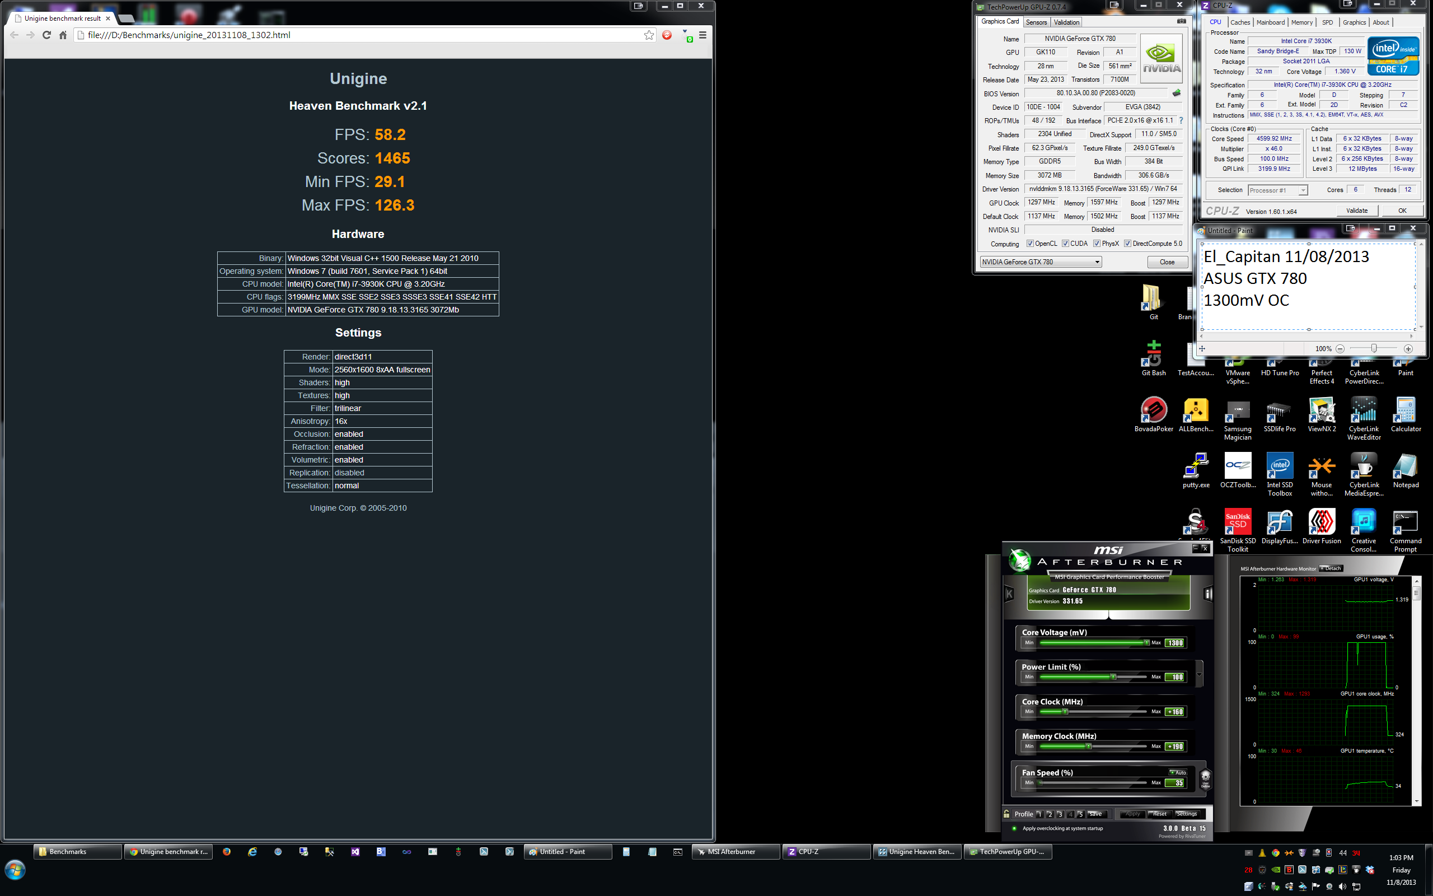
Task: Click the Windows Start orb
Action: tap(15, 870)
